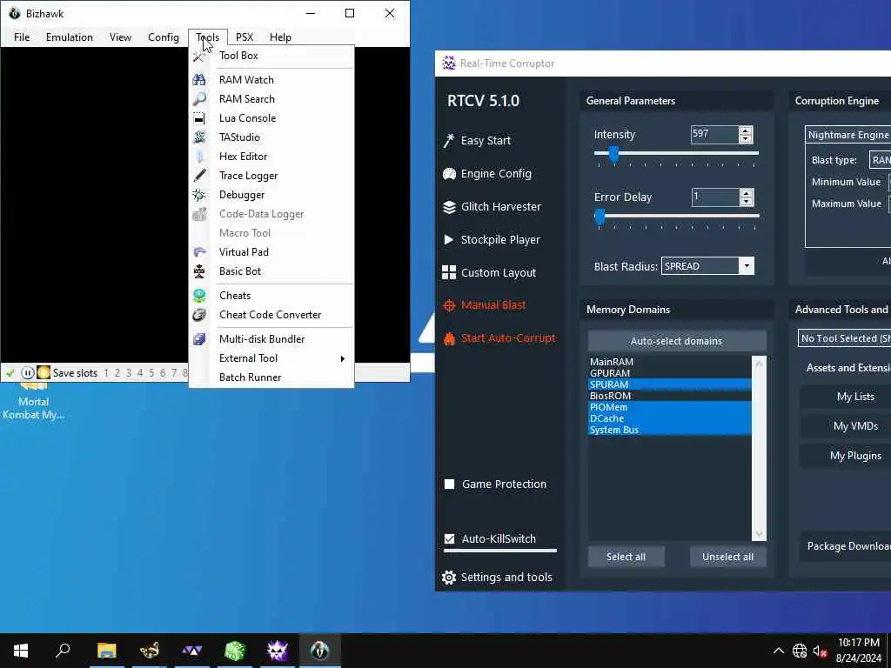The width and height of the screenshot is (891, 668).
Task: Select DCache memory domain
Action: (x=670, y=418)
